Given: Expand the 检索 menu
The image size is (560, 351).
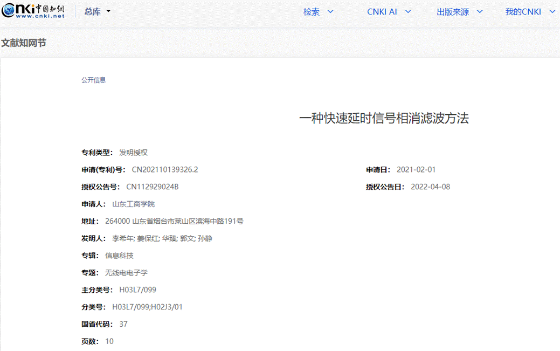Looking at the screenshot, I should point(318,12).
